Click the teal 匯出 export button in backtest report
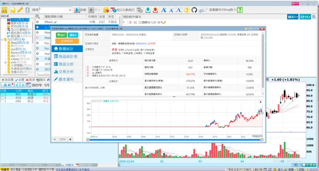 coord(73,35)
